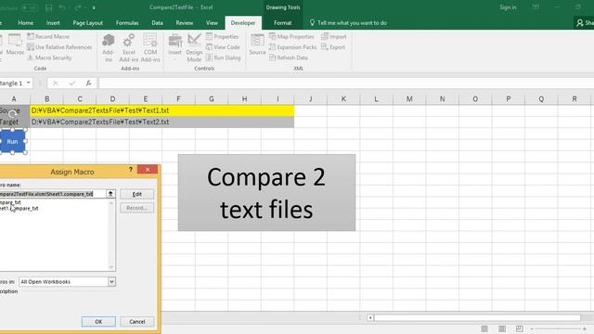
Task: Click the Insert Function fx icon
Action: pos(88,83)
